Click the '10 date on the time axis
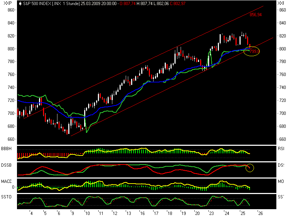 pyautogui.click(x=87, y=213)
